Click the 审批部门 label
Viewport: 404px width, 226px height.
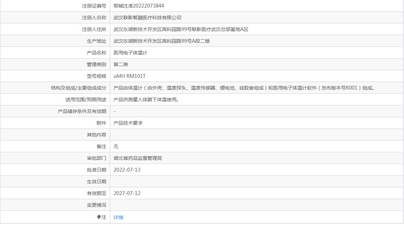96,158
